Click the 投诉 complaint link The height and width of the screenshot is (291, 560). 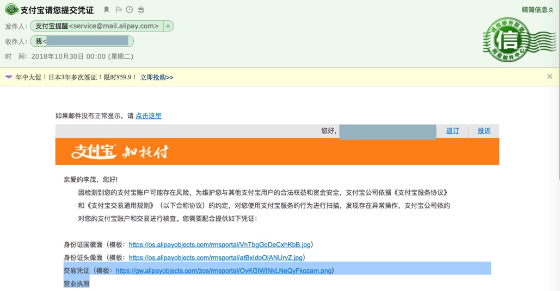(x=484, y=131)
